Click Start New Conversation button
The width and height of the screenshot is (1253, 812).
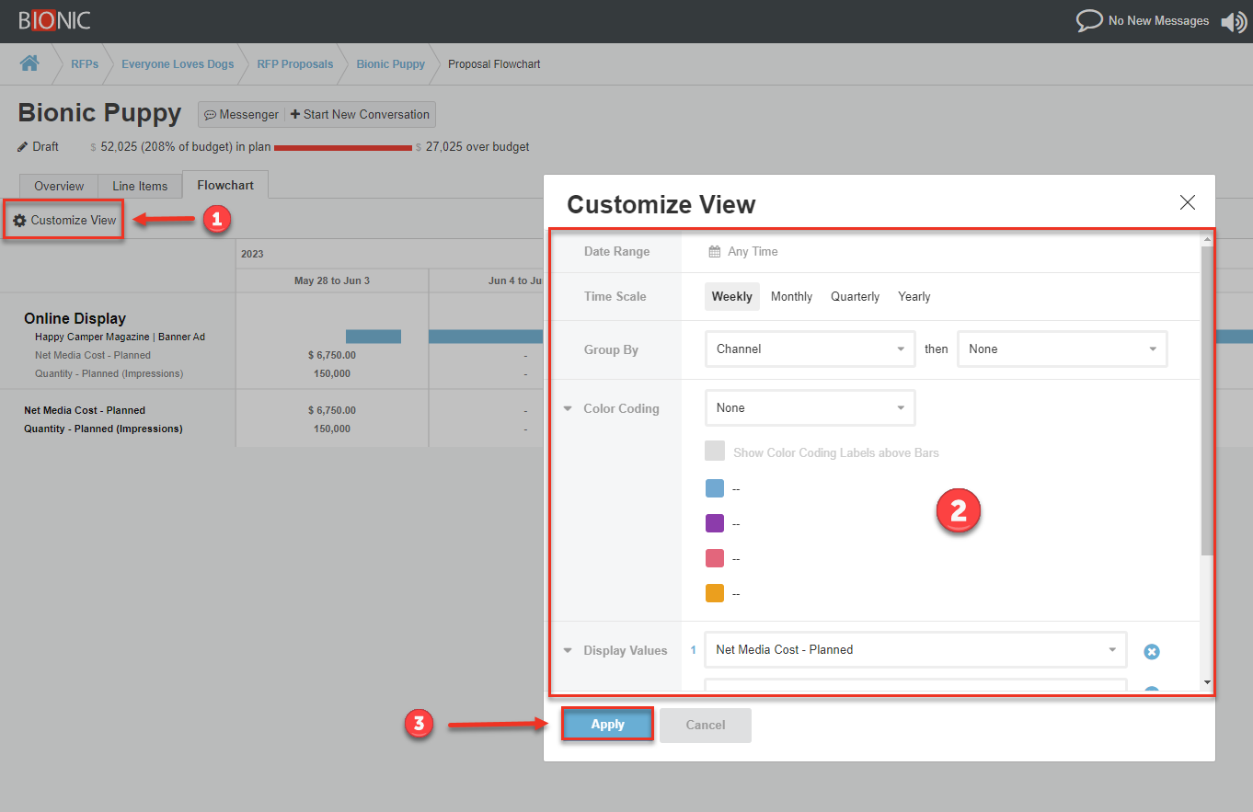tap(360, 115)
